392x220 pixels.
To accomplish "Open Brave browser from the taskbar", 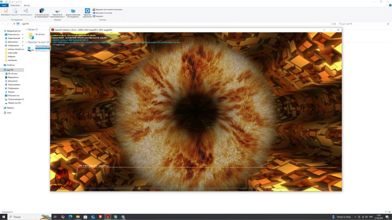I will (100, 217).
